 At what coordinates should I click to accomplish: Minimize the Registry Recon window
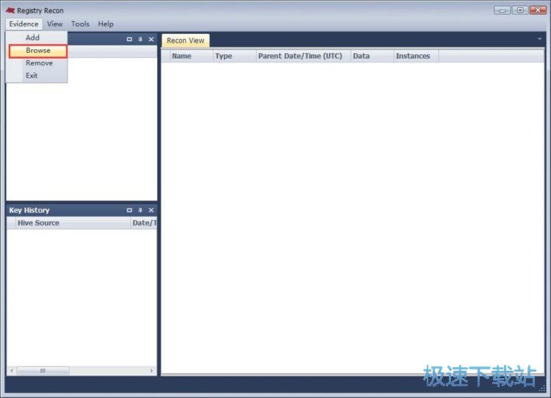coord(503,10)
